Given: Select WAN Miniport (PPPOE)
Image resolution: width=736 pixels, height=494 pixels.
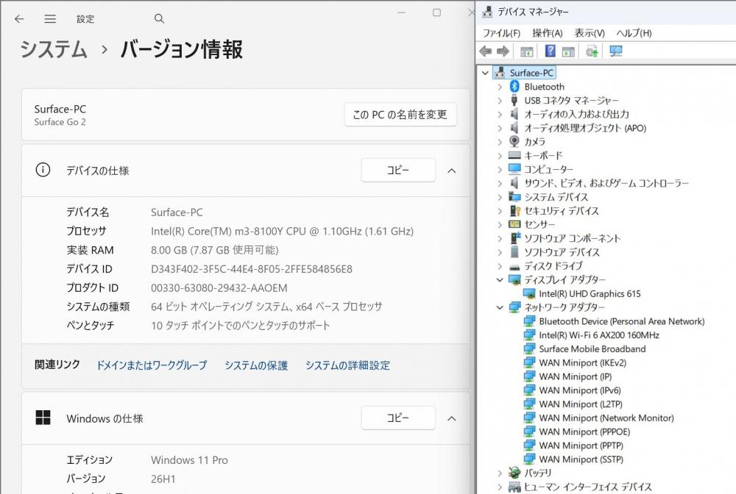Looking at the screenshot, I should tap(584, 432).
